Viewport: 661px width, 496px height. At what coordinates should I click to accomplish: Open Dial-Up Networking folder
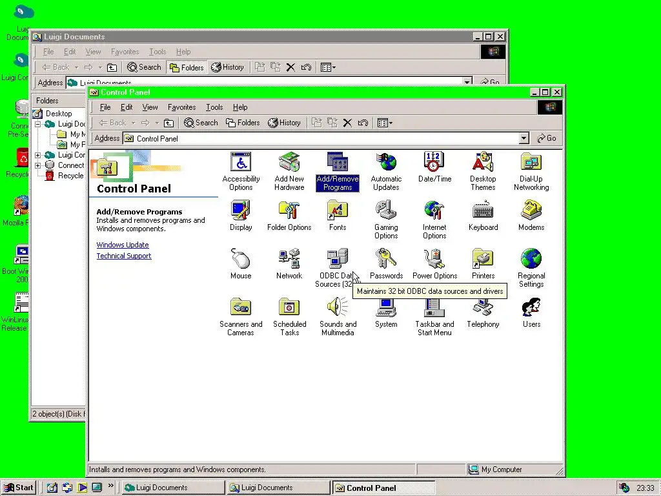(531, 172)
